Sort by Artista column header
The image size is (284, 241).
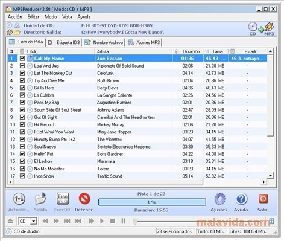pyautogui.click(x=133, y=51)
